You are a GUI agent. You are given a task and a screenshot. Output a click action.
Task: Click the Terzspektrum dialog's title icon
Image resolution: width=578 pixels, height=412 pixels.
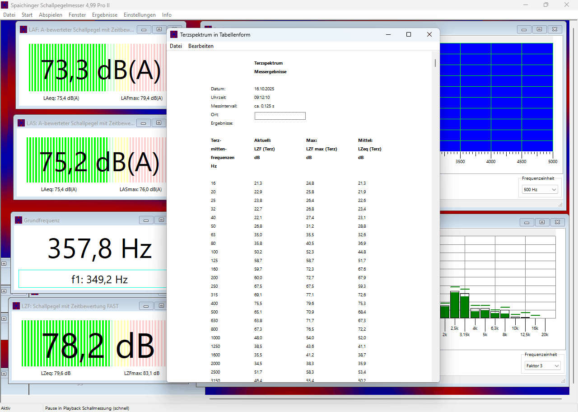[174, 34]
